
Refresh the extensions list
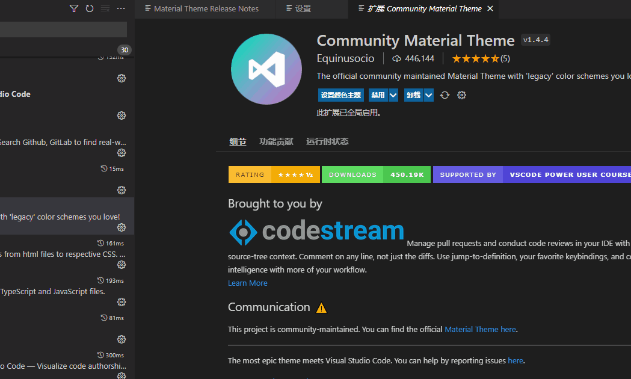[90, 8]
